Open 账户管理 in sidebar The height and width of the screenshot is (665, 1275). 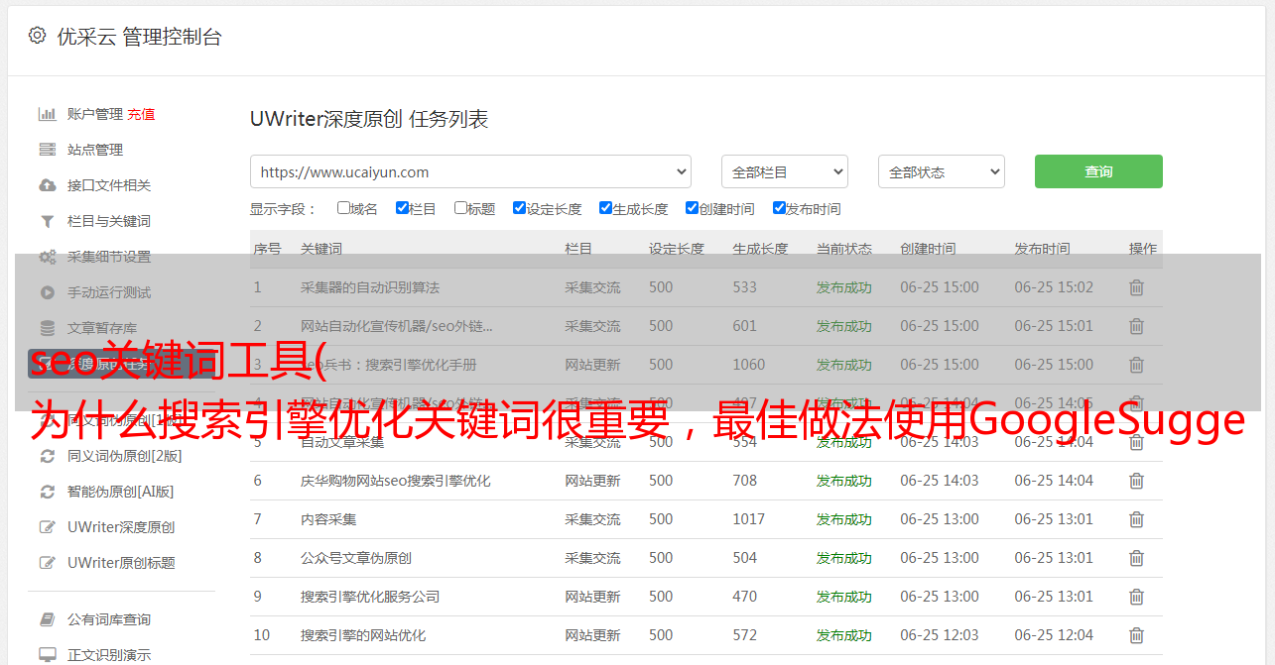click(x=95, y=114)
